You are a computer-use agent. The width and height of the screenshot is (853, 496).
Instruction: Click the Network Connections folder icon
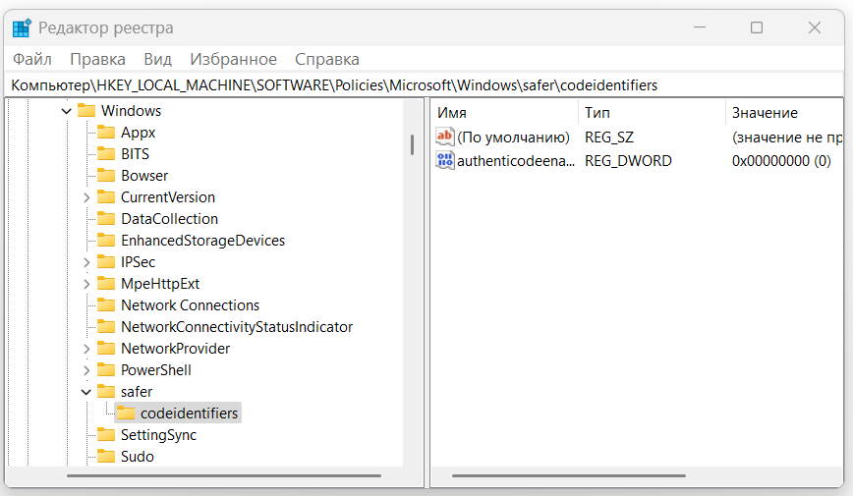click(x=106, y=305)
